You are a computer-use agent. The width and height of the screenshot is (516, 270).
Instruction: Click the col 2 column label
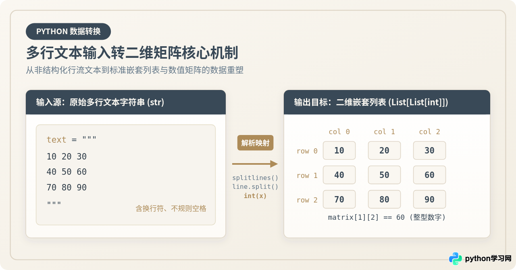pos(429,132)
